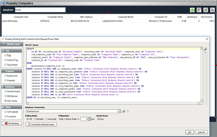Open the Database Connection dropdown
Image resolution: width=217 pixels, height=137 pixels.
[119, 111]
